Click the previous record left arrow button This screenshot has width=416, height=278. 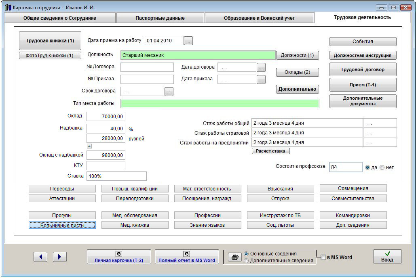click(40, 257)
